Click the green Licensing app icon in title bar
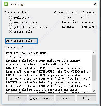Screen dimensions: 101x106 6,4
